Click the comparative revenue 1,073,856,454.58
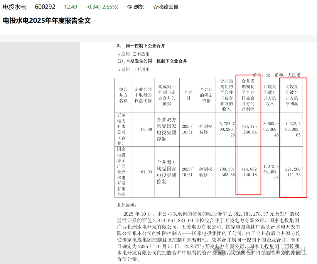Viewport: 317px width, 264px height. [x=271, y=172]
